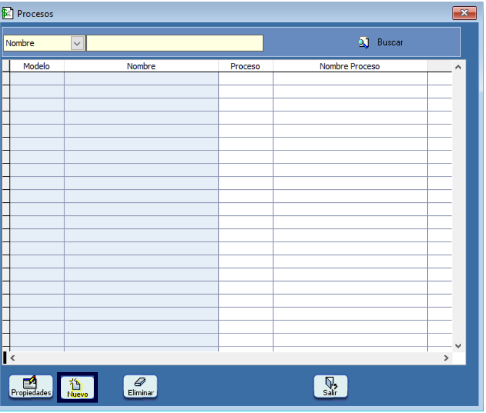Click the horizontal scrollbar left arrow
This screenshot has width=486, height=413.
pos(12,358)
